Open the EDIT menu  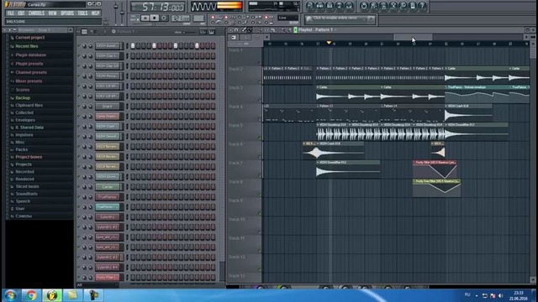point(21,13)
